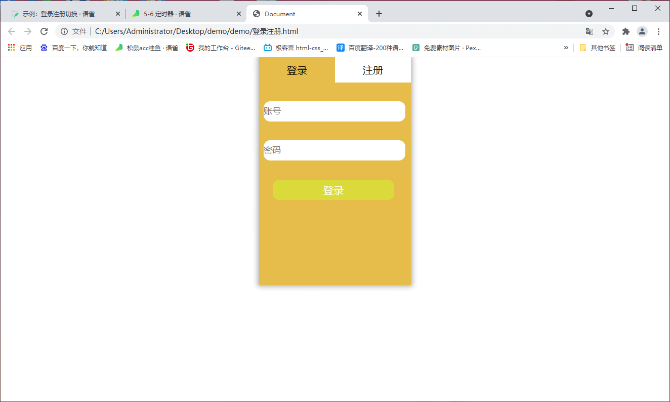Viewport: 670px width, 402px height.
Task: Translate this page icon
Action: coord(590,31)
